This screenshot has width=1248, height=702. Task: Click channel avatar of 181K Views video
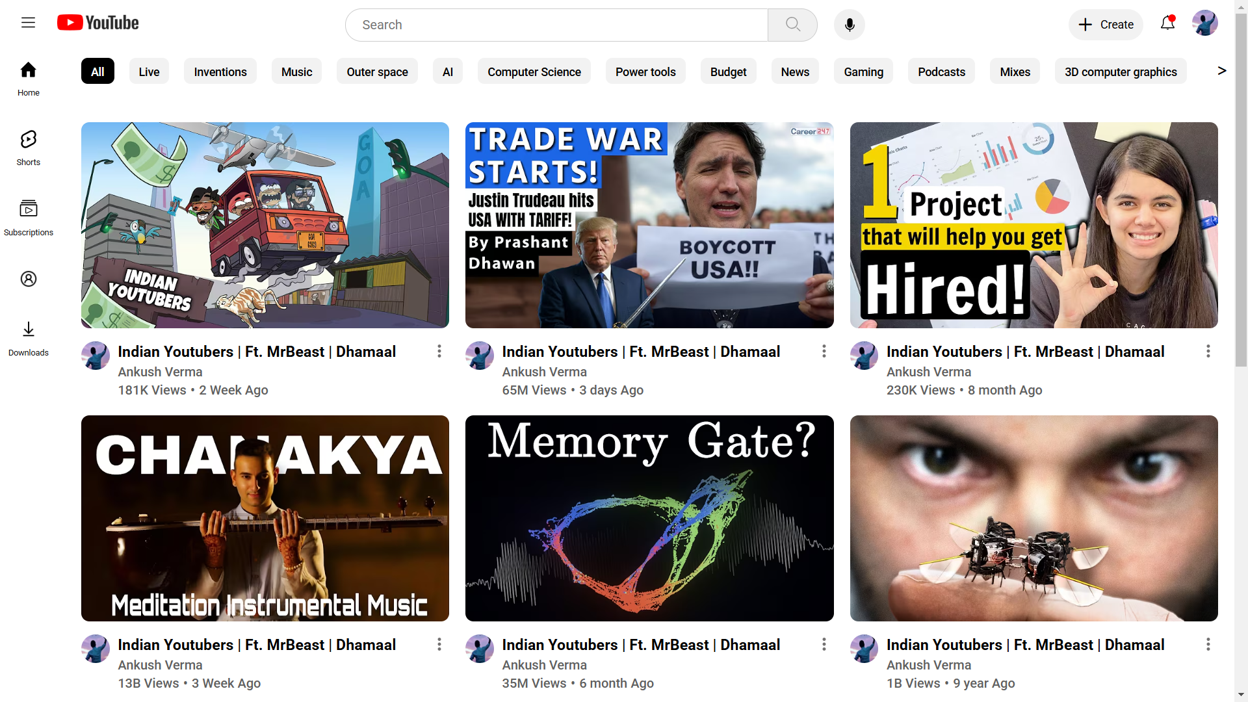[x=96, y=356]
